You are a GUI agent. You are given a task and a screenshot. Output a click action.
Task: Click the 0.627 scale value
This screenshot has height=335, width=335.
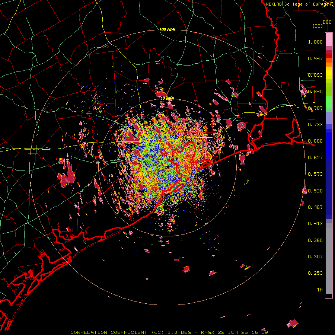pos(315,158)
